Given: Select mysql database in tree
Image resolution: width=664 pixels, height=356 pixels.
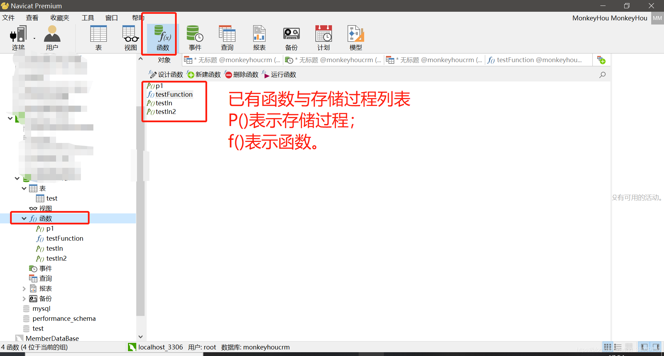Looking at the screenshot, I should point(37,309).
